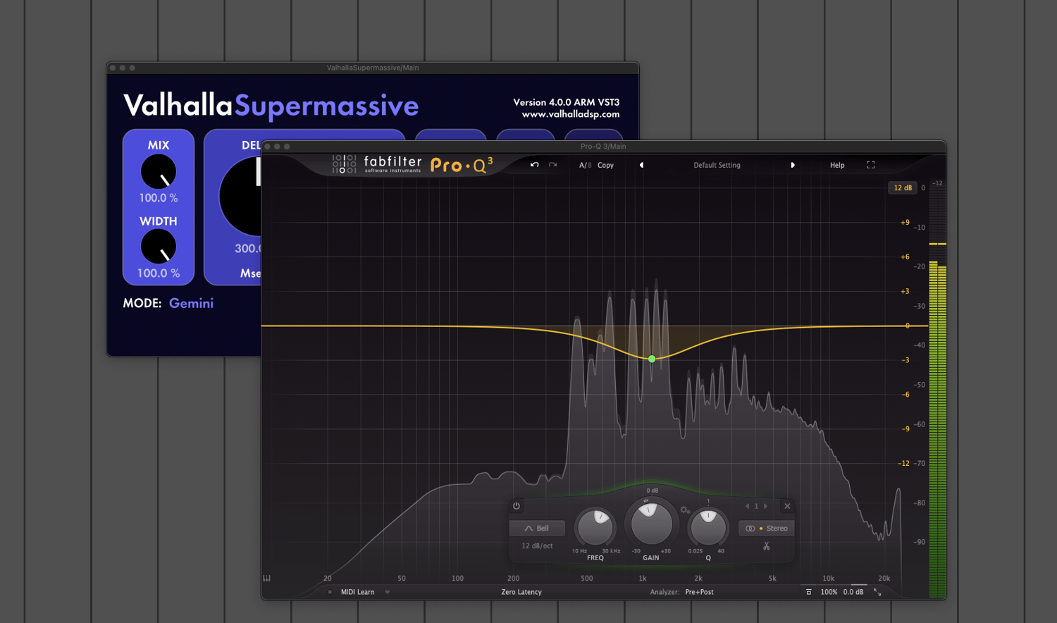The height and width of the screenshot is (623, 1057).
Task: Click the WIDTH 100.0 % value
Action: point(159,273)
